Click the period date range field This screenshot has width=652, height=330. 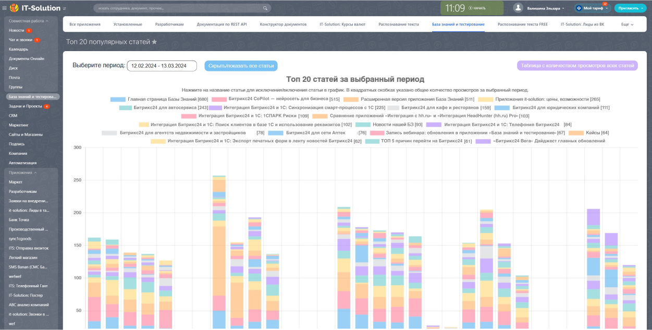(x=162, y=66)
